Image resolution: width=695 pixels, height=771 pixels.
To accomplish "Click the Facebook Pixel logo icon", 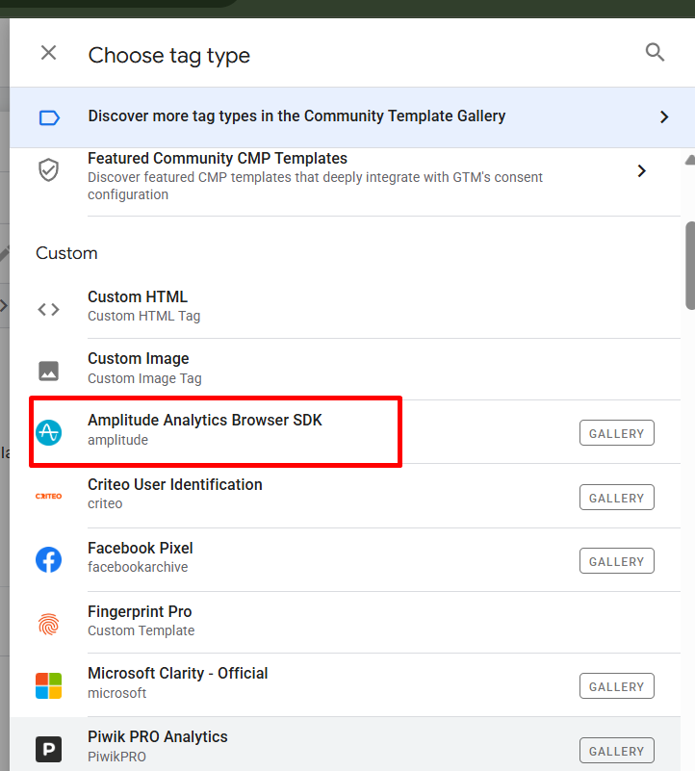I will (x=48, y=559).
